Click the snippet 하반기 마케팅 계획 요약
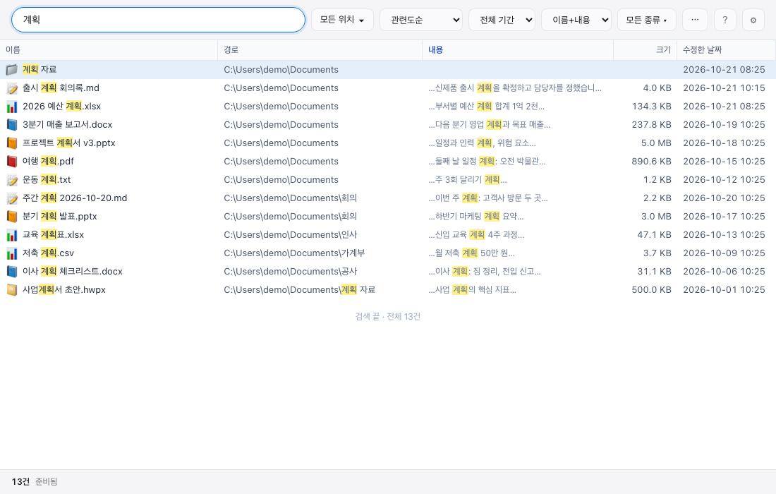 475,216
